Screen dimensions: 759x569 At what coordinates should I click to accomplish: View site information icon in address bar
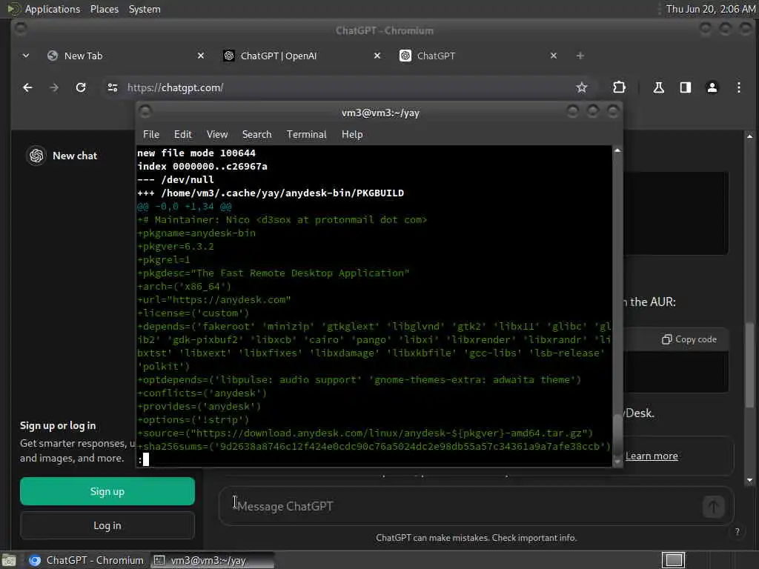113,87
